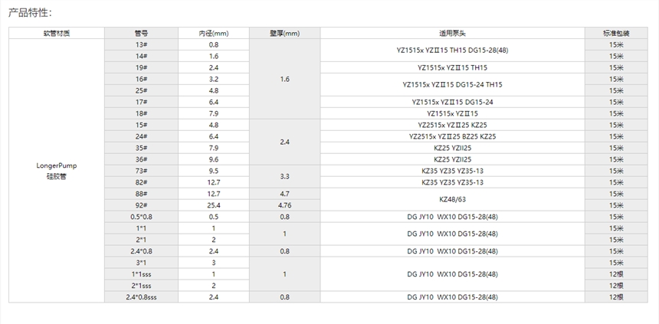Screen dimensions: 659x324
Task: Click the YZ2515x YZII25 BZ25 KZ25 cell
Action: (451, 136)
